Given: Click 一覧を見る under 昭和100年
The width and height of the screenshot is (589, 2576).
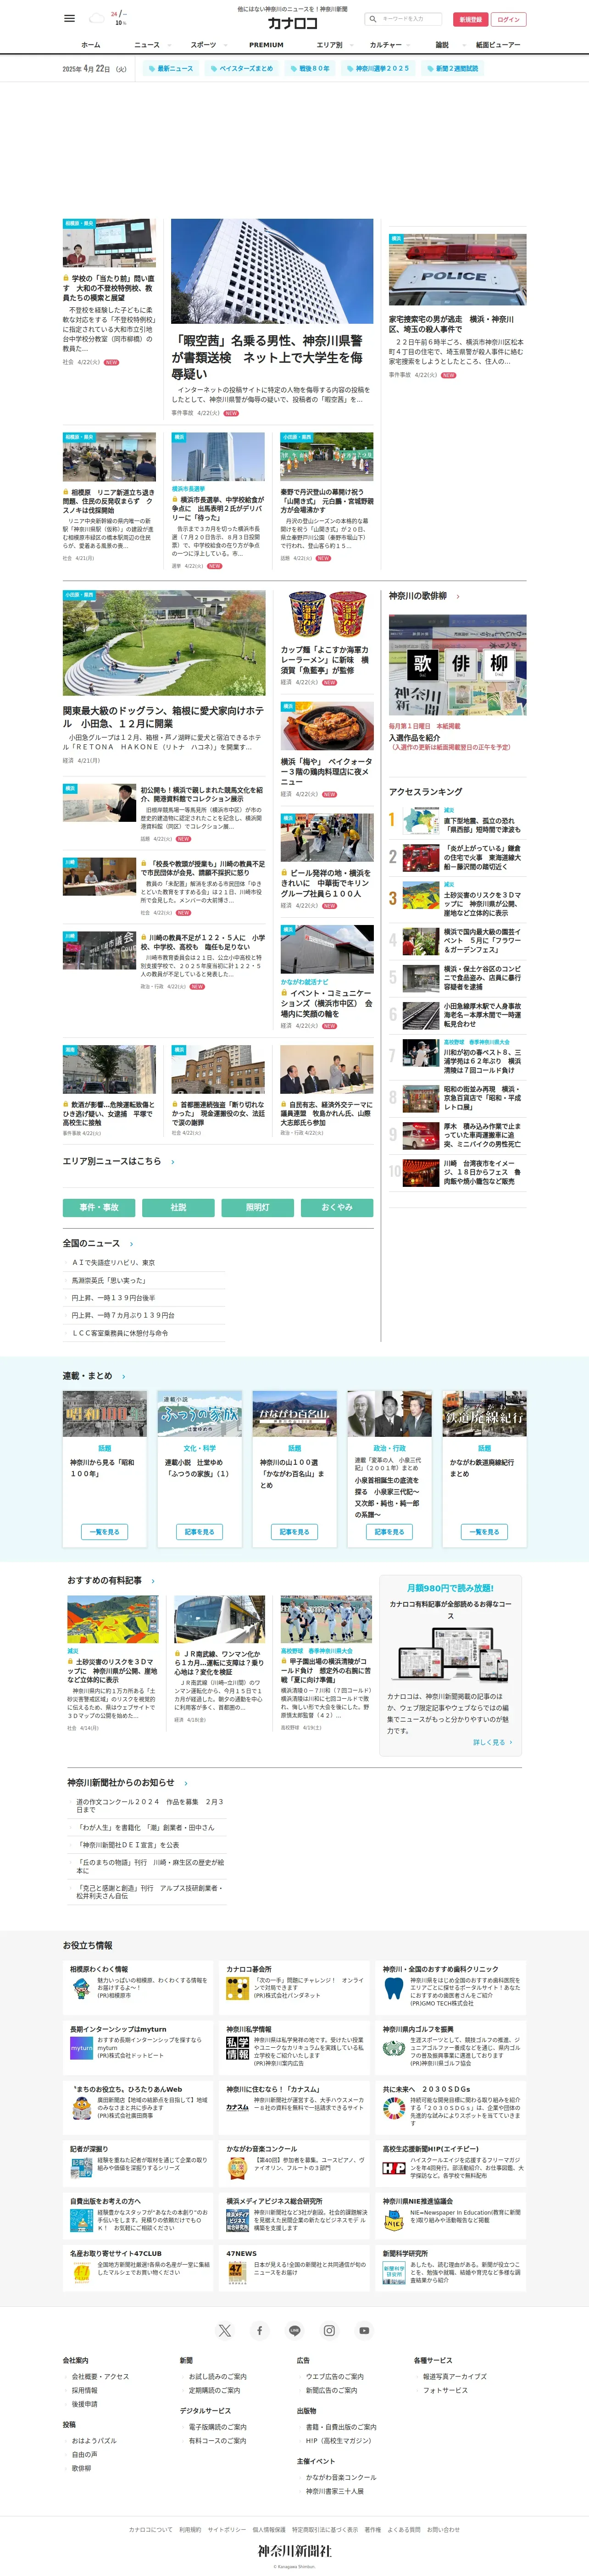Looking at the screenshot, I should [x=105, y=1532].
